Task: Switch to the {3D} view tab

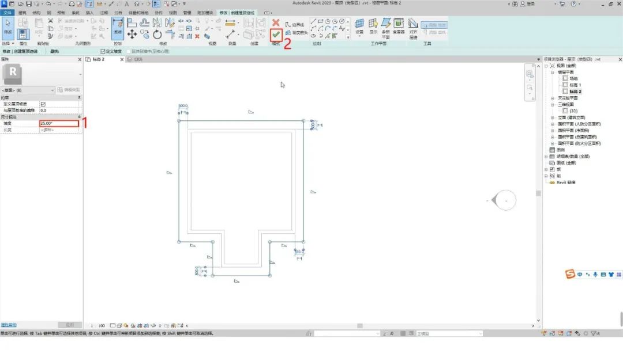Action: 137,59
